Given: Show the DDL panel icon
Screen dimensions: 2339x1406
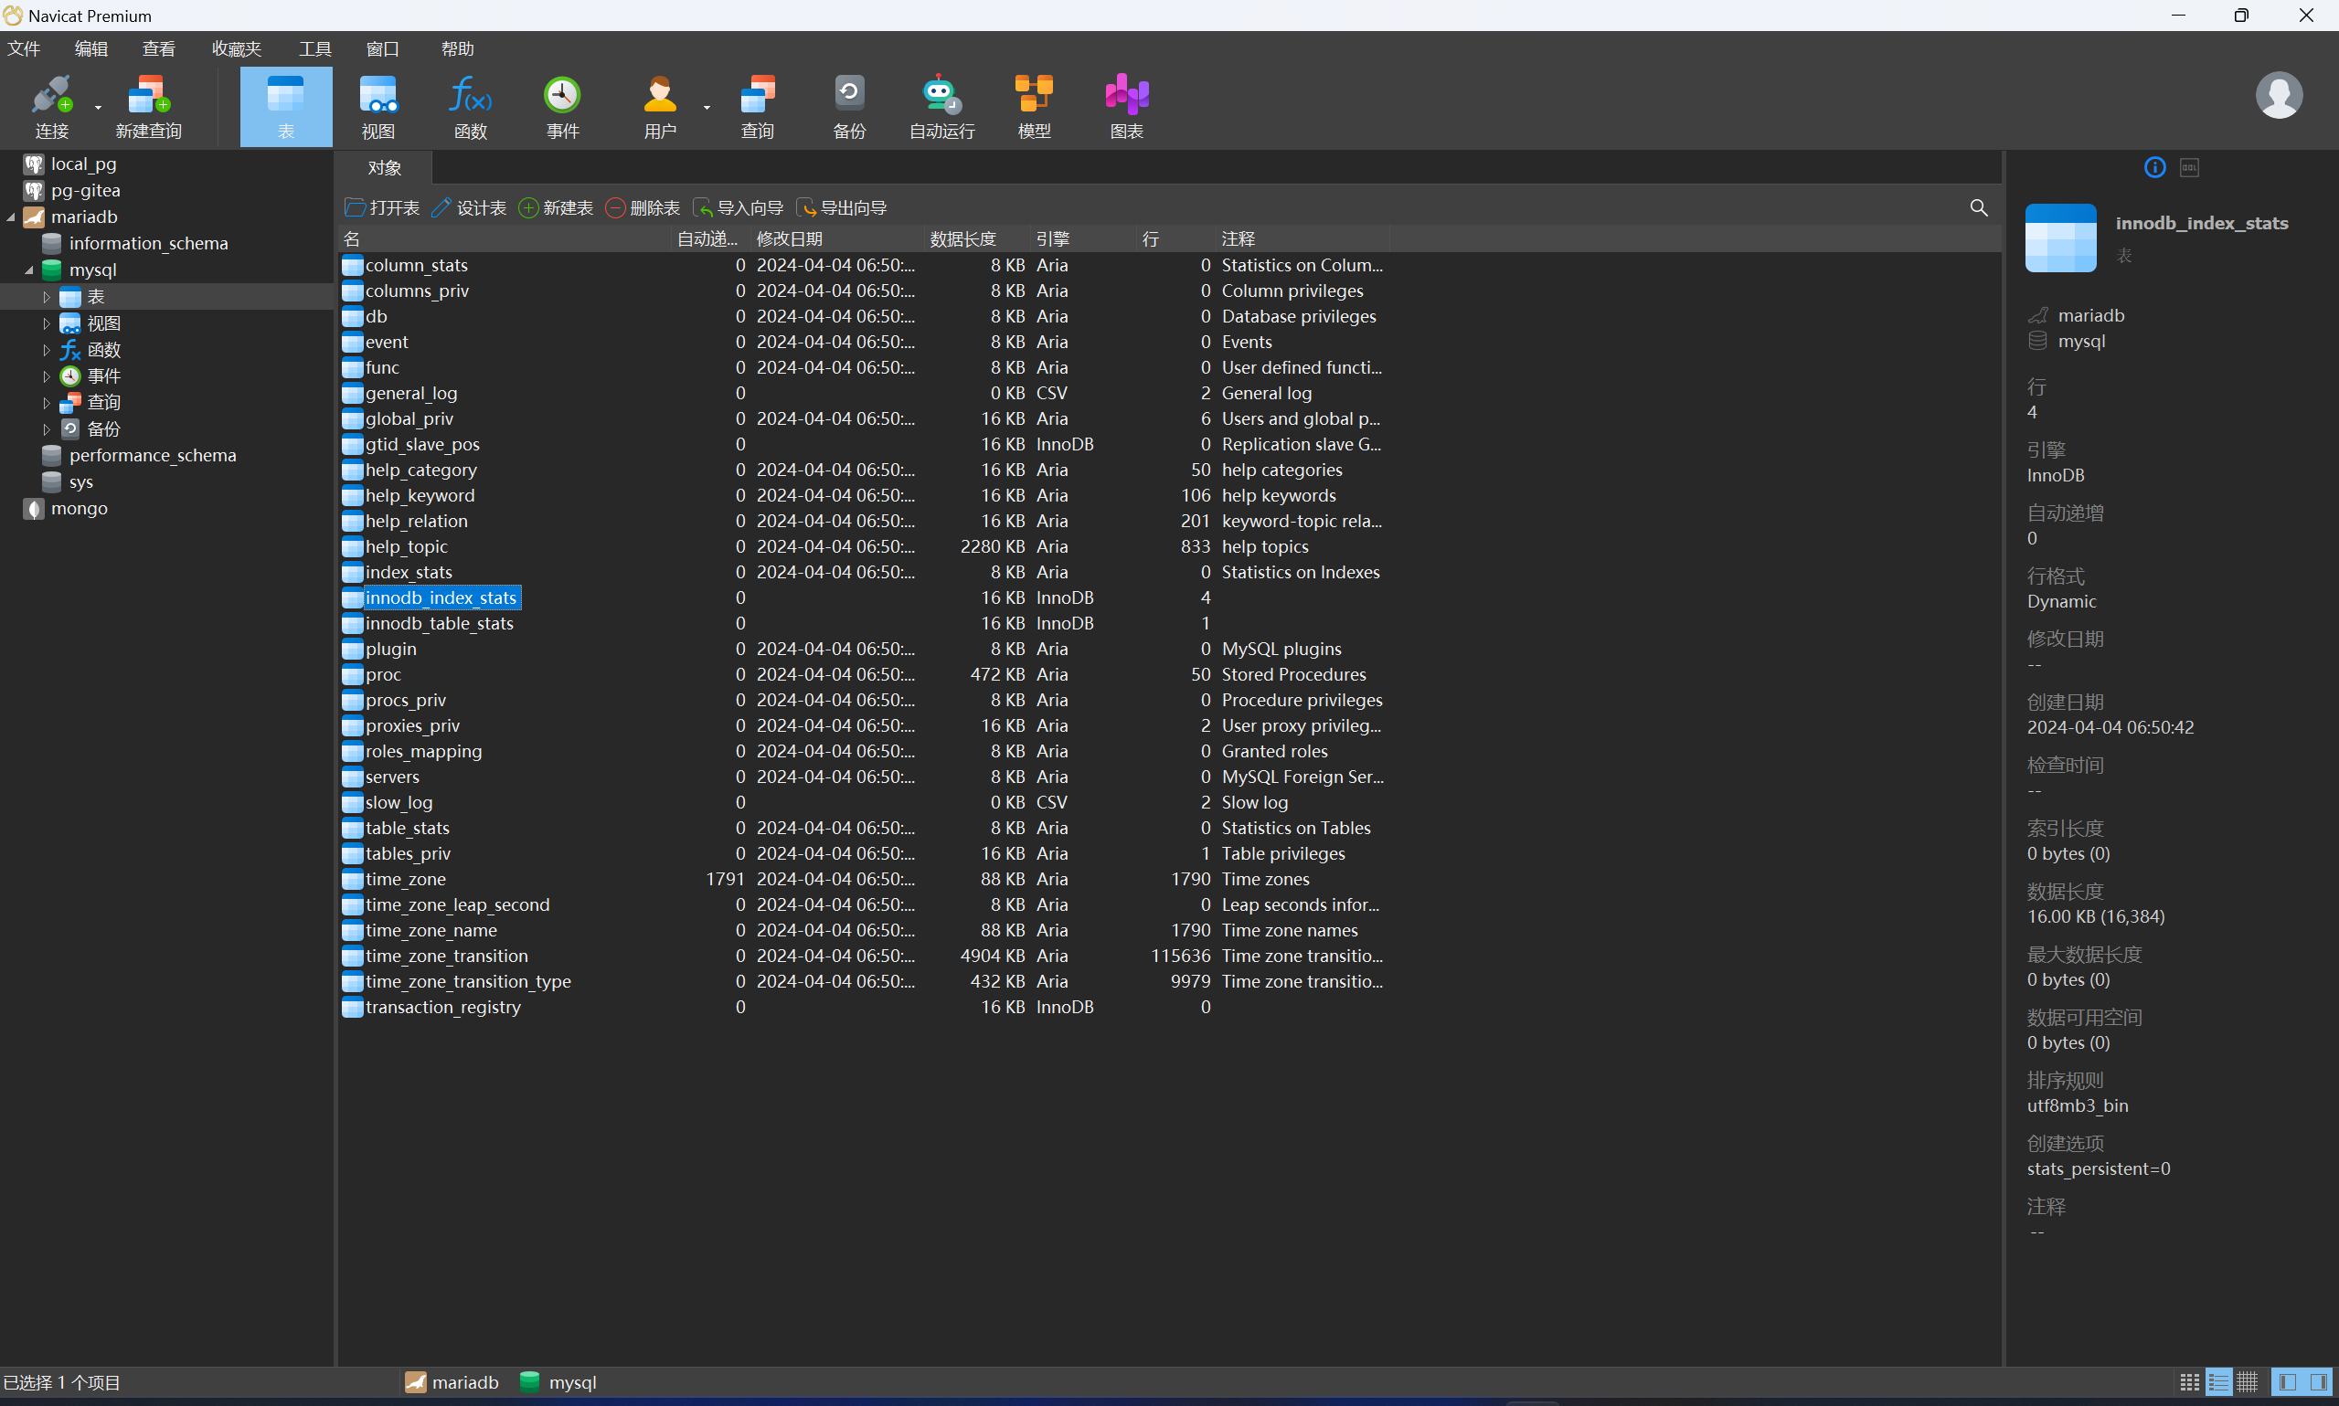Looking at the screenshot, I should (x=2189, y=168).
